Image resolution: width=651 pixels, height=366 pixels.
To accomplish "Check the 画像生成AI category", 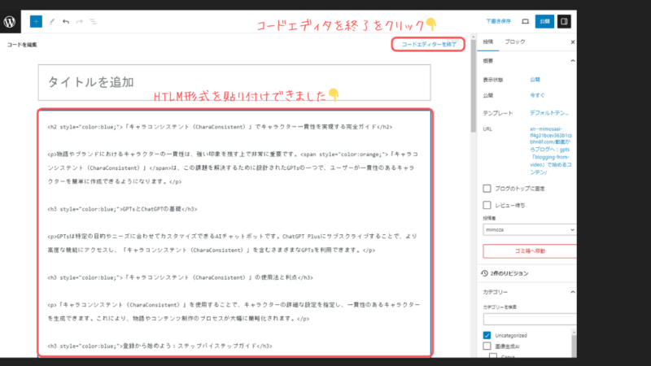I will (487, 346).
